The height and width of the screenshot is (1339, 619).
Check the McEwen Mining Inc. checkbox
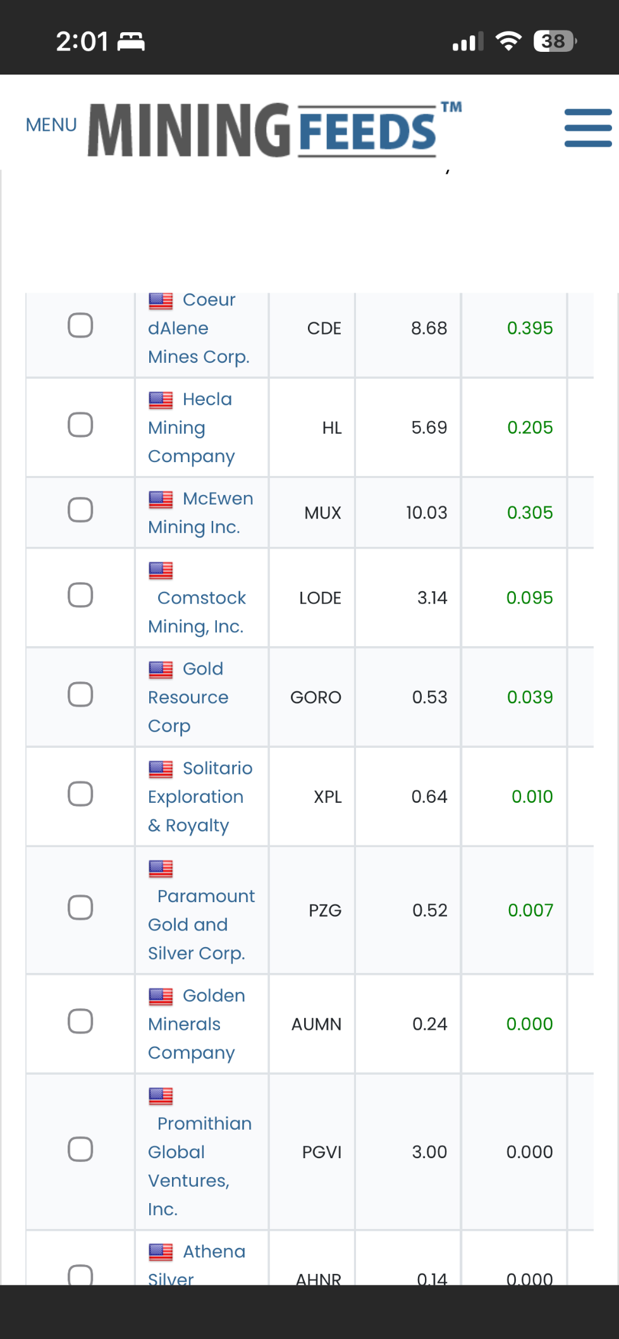click(x=80, y=510)
